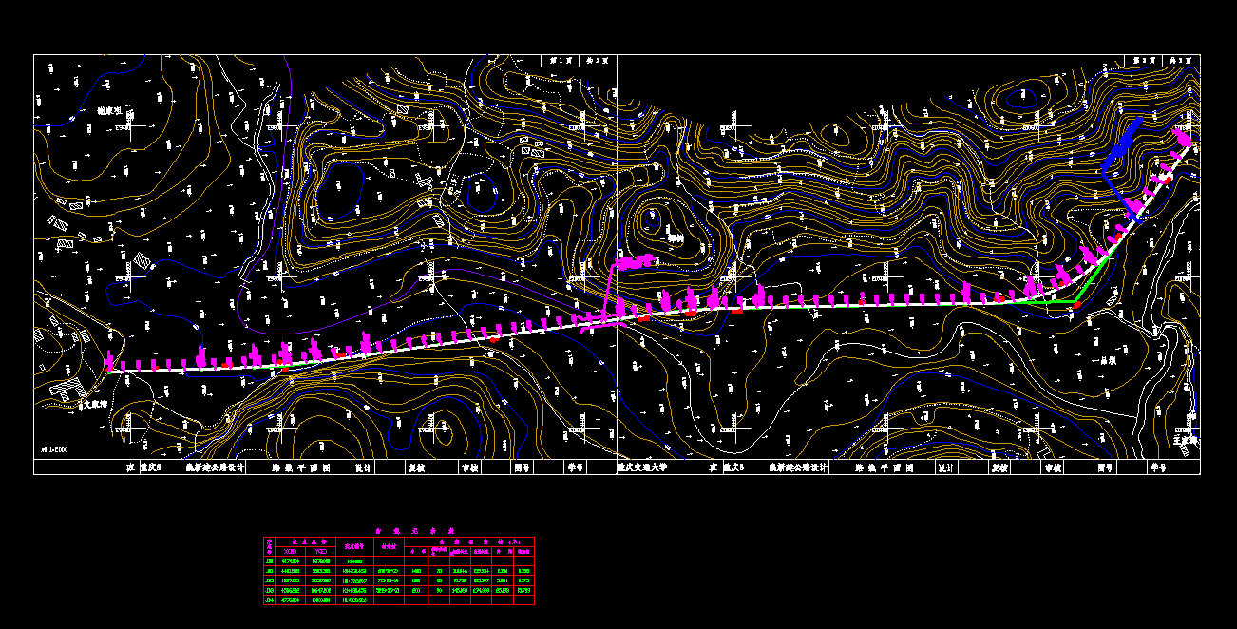
Task: Select the JD3 row label in the curve table
Action: 269,590
